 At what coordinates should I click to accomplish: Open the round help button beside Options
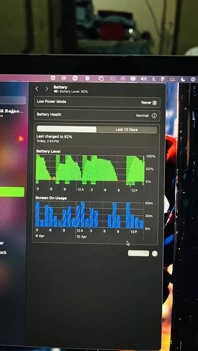[154, 254]
